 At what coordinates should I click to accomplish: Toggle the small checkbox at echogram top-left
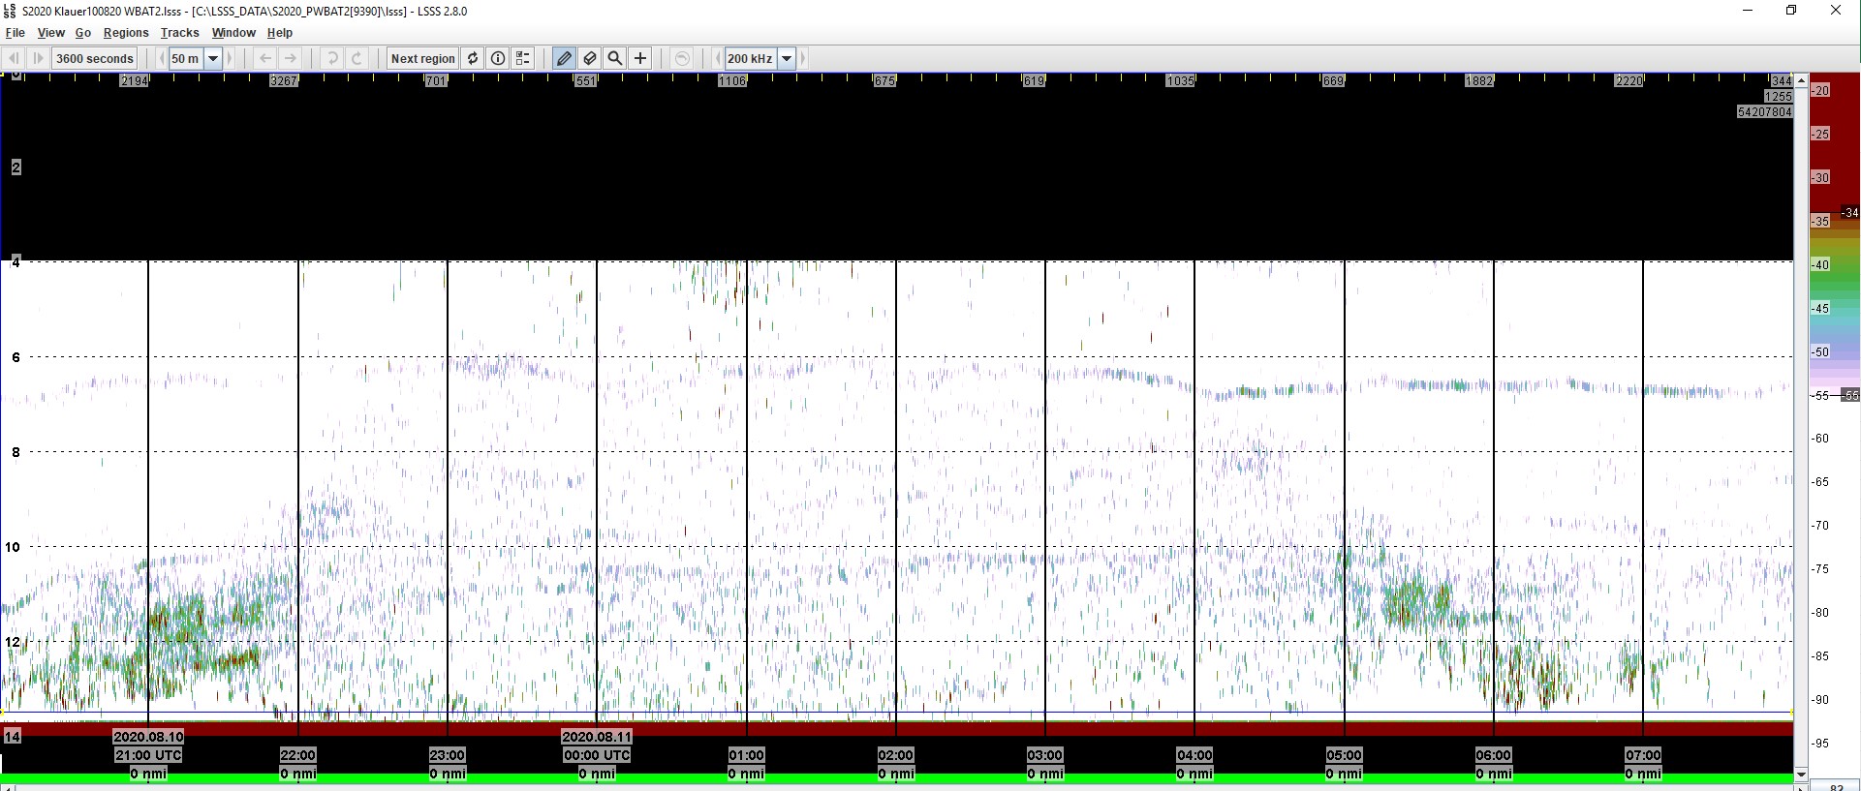click(x=16, y=76)
